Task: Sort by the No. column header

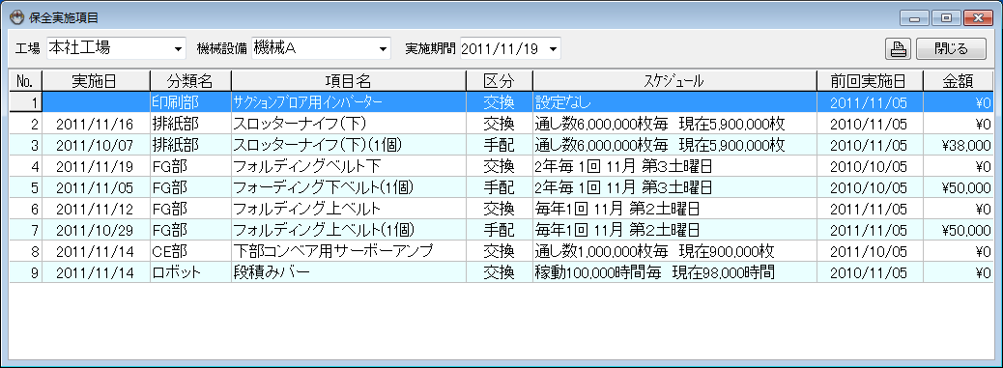Action: pos(25,81)
